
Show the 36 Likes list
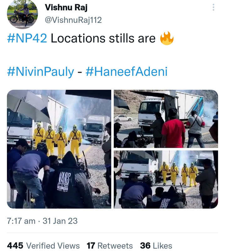point(156,246)
